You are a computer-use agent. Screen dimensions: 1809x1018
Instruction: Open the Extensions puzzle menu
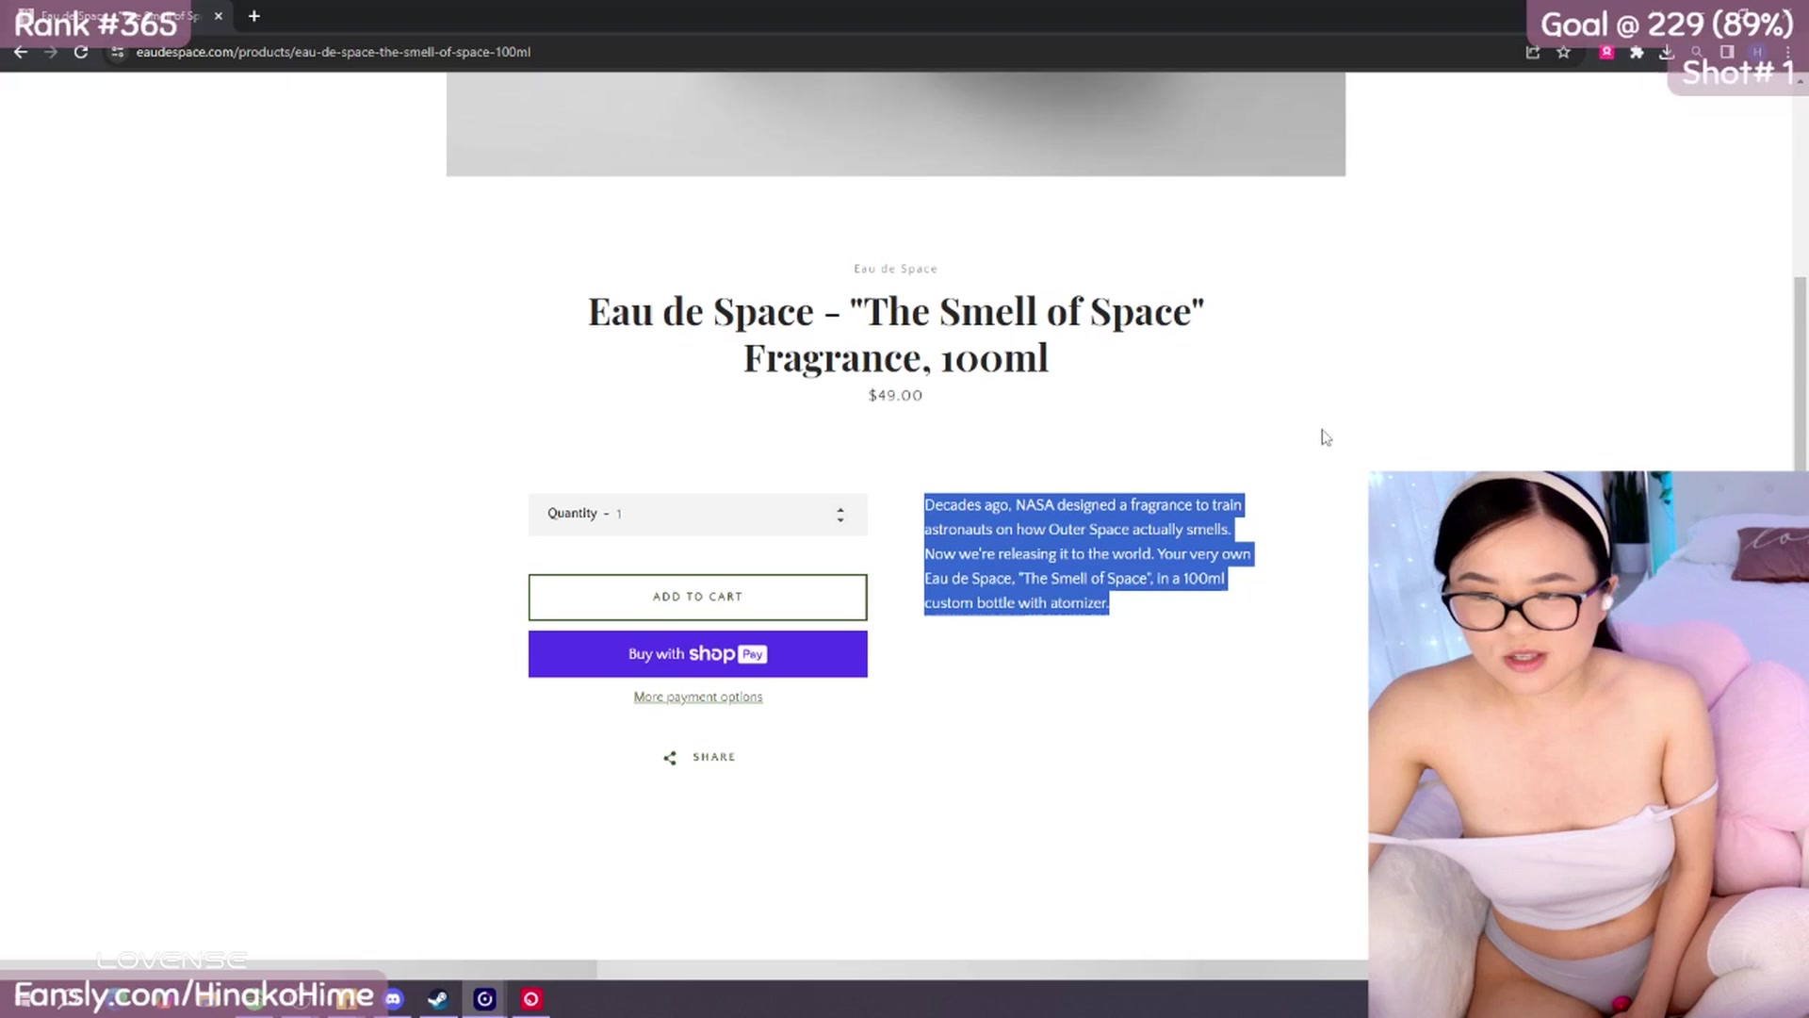pyautogui.click(x=1638, y=52)
